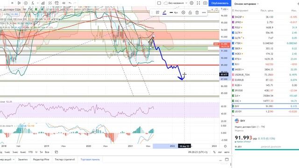Start bar replay with rewind icon

[x=64, y=3]
